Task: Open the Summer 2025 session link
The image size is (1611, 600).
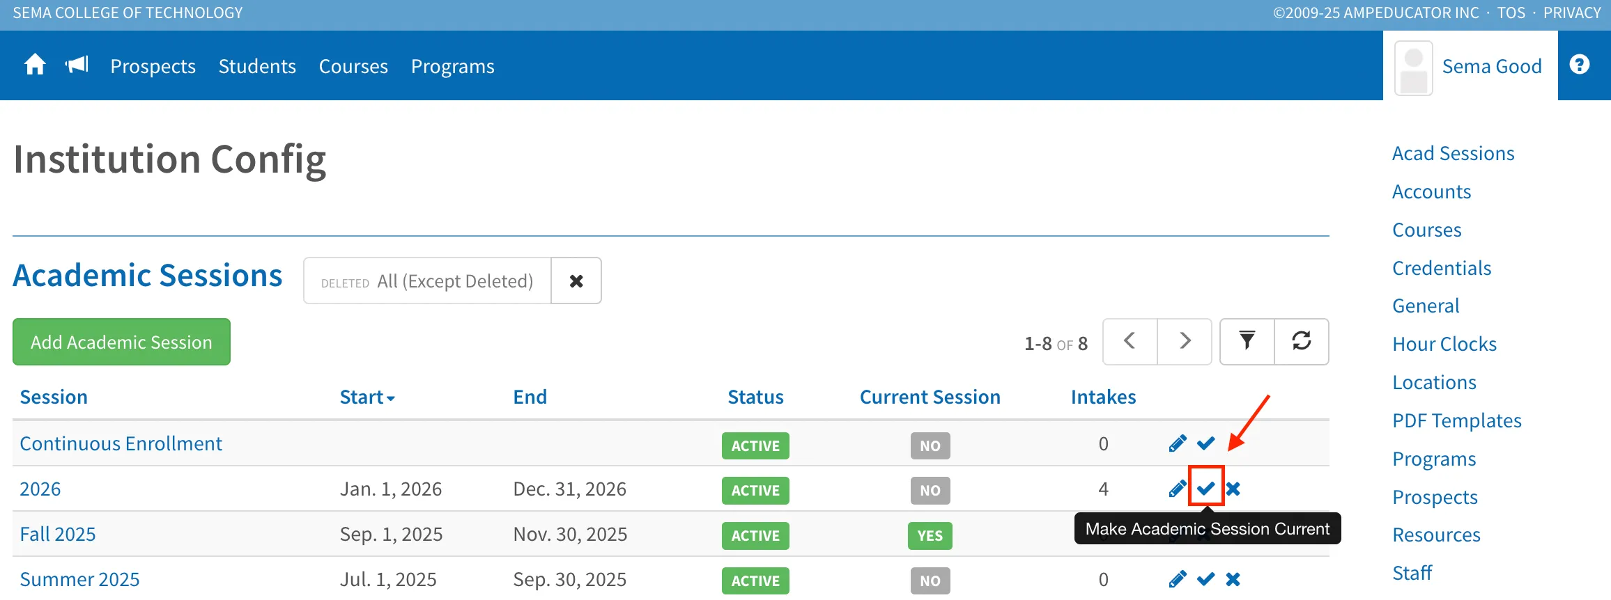Action: (79, 579)
